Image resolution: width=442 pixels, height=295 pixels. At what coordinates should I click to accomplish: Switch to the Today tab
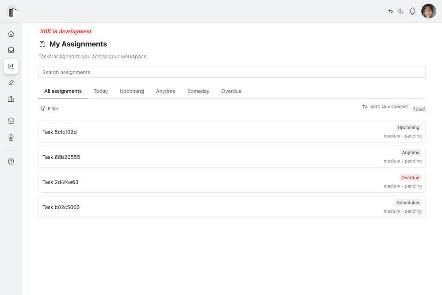(101, 91)
